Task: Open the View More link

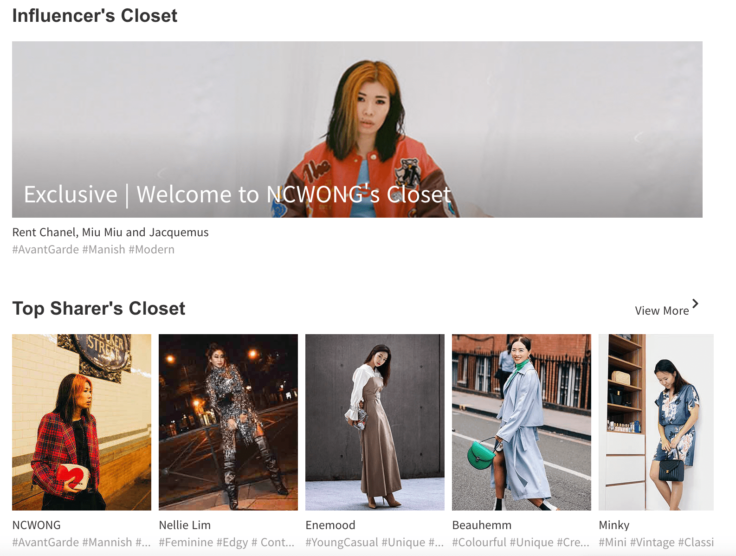Action: tap(661, 310)
